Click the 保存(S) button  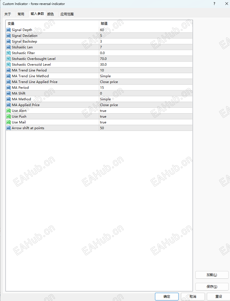click(212, 287)
